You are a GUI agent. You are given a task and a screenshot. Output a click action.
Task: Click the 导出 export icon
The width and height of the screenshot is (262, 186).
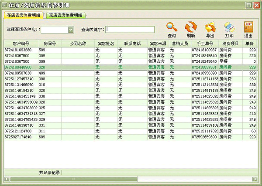point(210,27)
